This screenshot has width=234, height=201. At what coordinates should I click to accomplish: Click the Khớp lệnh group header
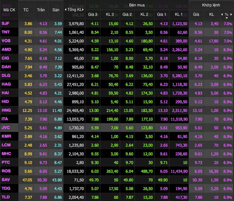211,5
